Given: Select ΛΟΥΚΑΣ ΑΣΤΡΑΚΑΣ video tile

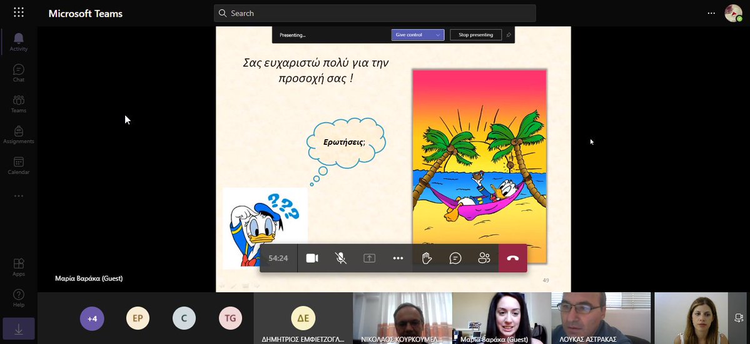Looking at the screenshot, I should 601,318.
